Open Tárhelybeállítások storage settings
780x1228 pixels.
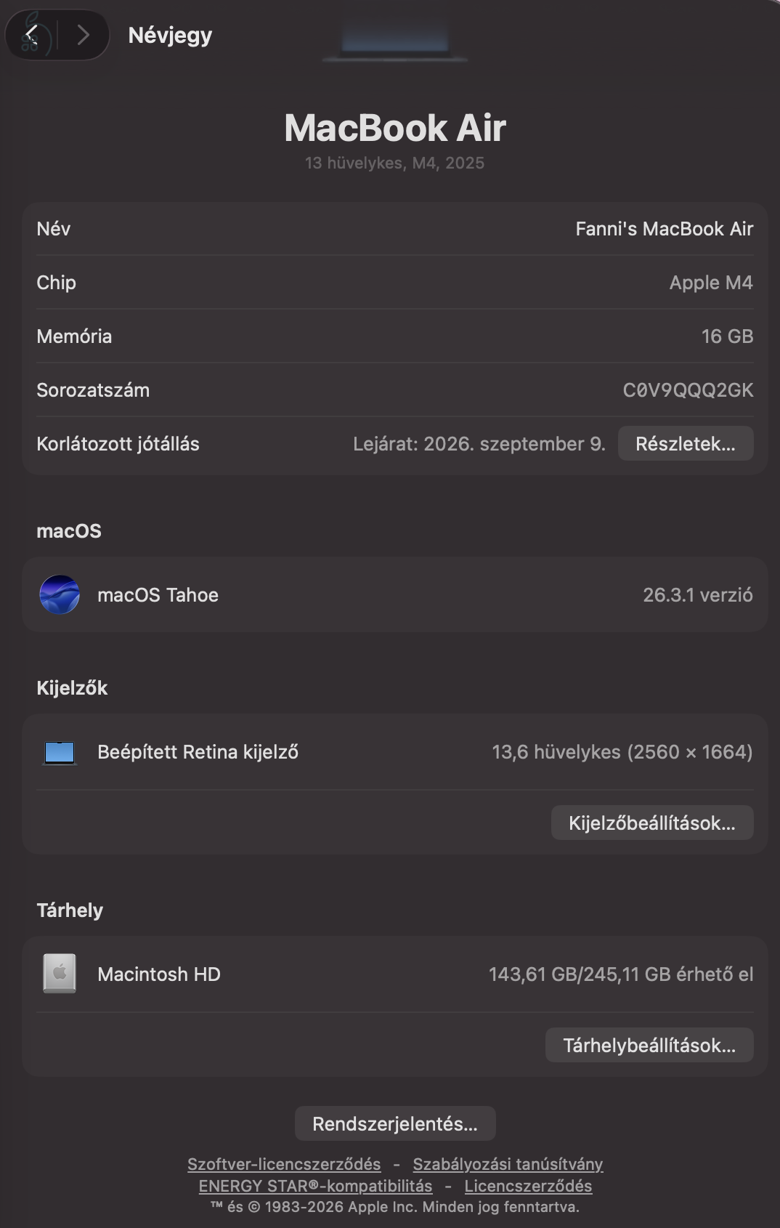coord(649,1045)
